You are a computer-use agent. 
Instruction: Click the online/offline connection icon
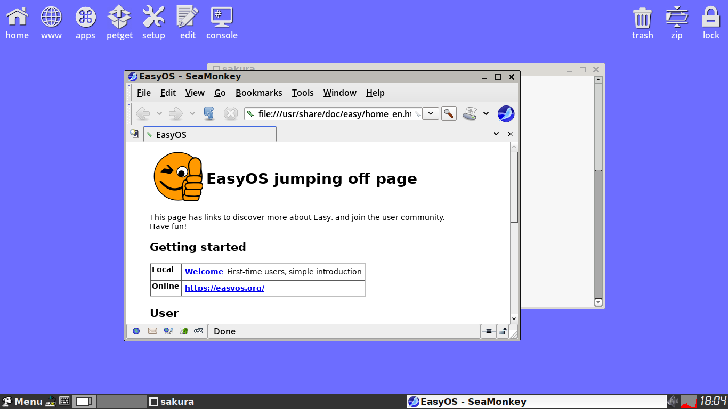[x=488, y=331]
